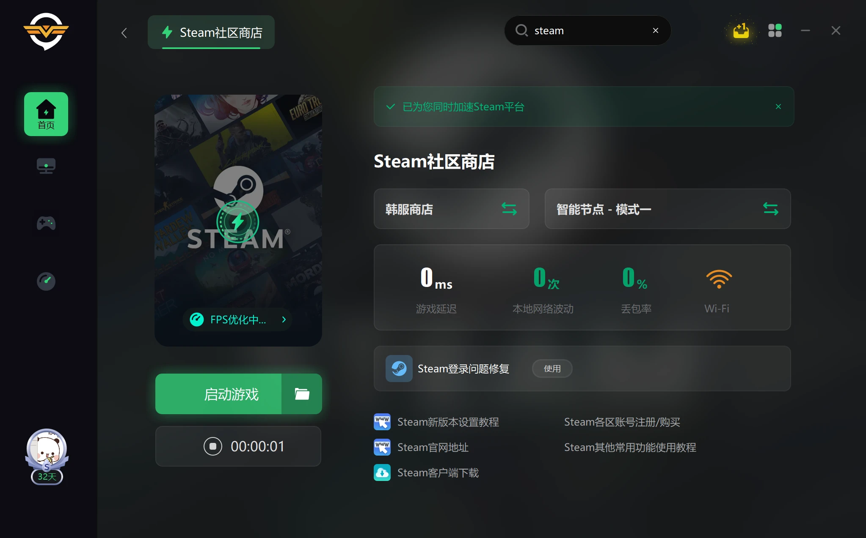
Task: Click the winged shield app logo
Action: pyautogui.click(x=46, y=31)
